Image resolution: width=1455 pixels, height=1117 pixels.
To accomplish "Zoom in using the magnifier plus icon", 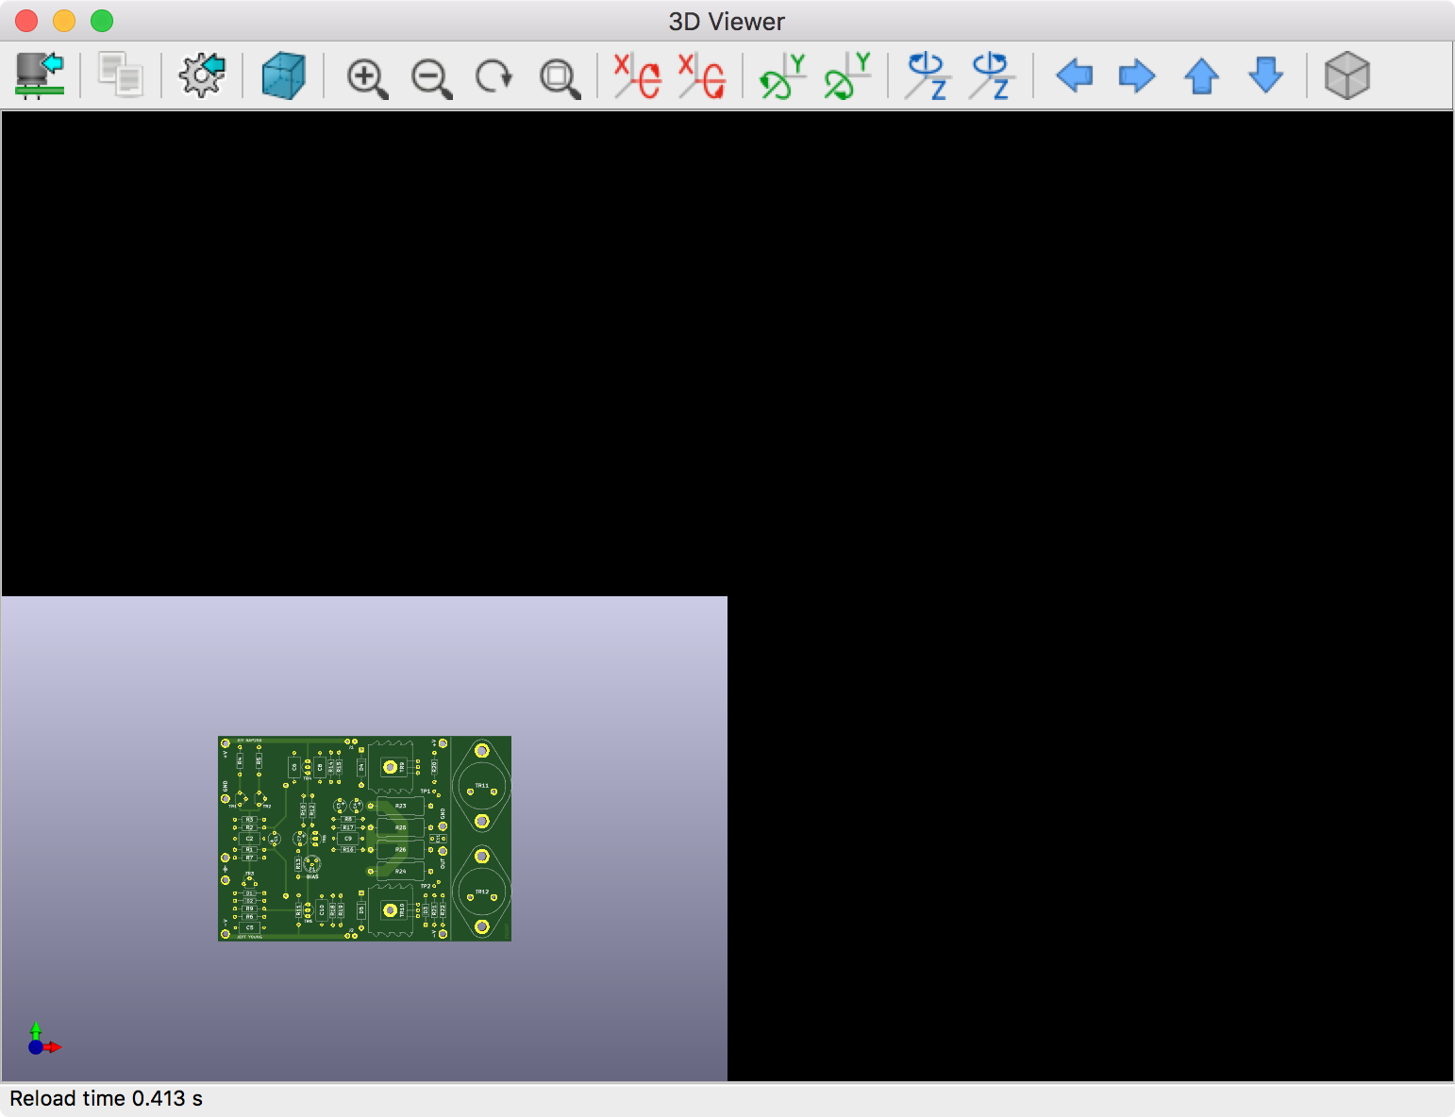I will 367,77.
